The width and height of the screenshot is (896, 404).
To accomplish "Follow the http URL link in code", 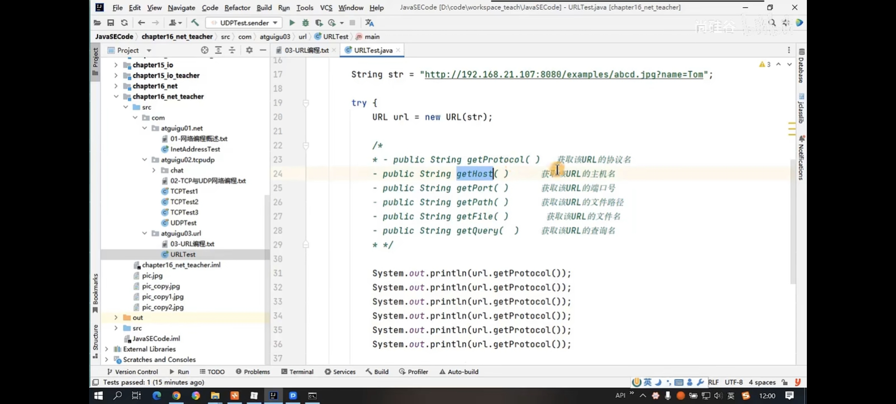I will 563,74.
